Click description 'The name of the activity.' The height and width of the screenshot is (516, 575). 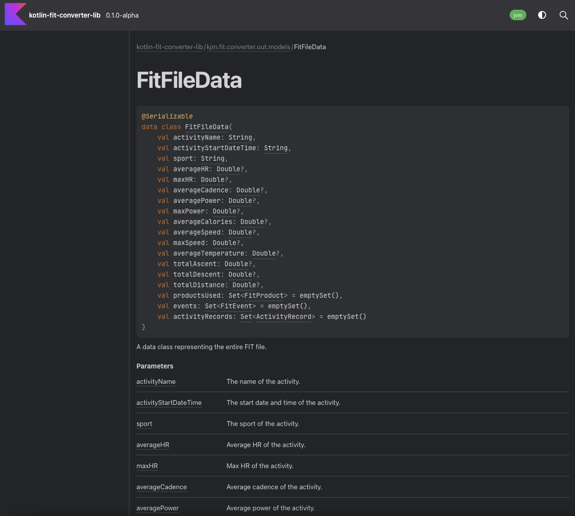(x=263, y=382)
